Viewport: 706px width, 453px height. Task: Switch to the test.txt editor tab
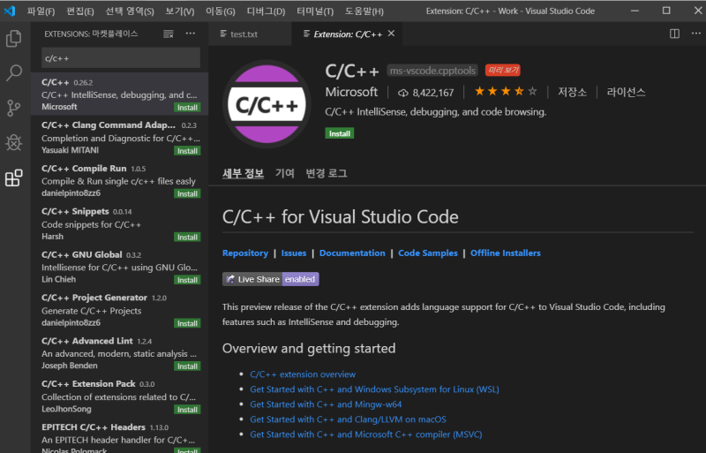point(250,34)
